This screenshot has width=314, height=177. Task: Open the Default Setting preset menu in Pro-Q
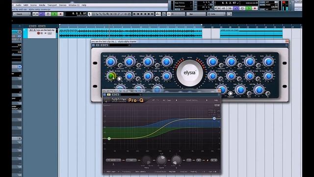pos(192,100)
